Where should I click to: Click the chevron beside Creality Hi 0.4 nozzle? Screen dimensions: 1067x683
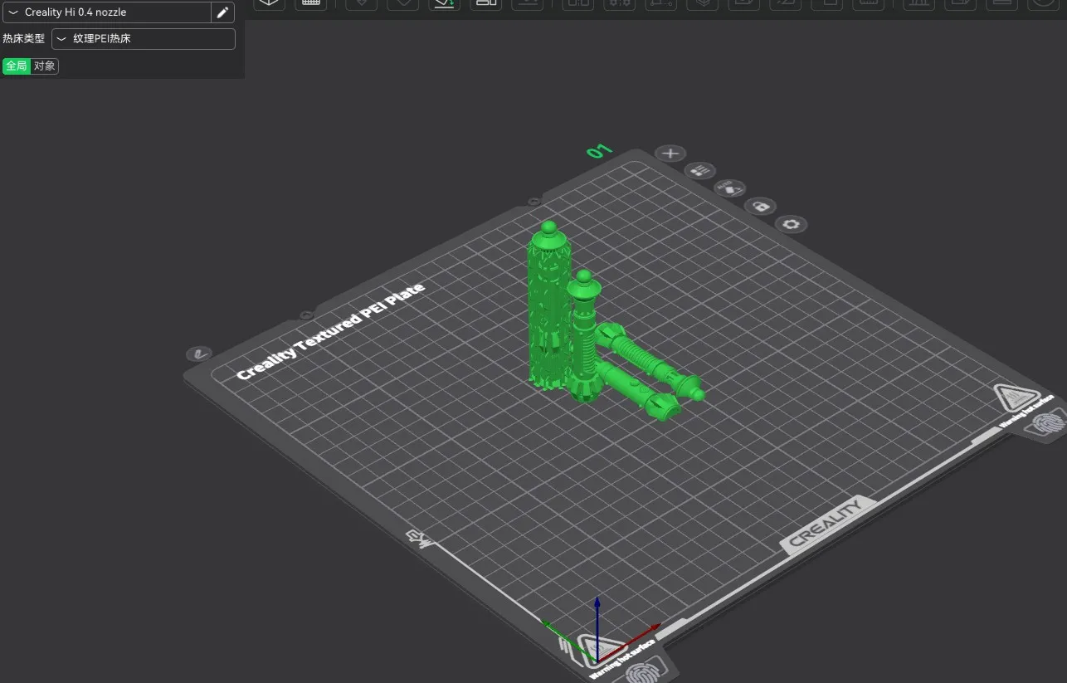[13, 12]
